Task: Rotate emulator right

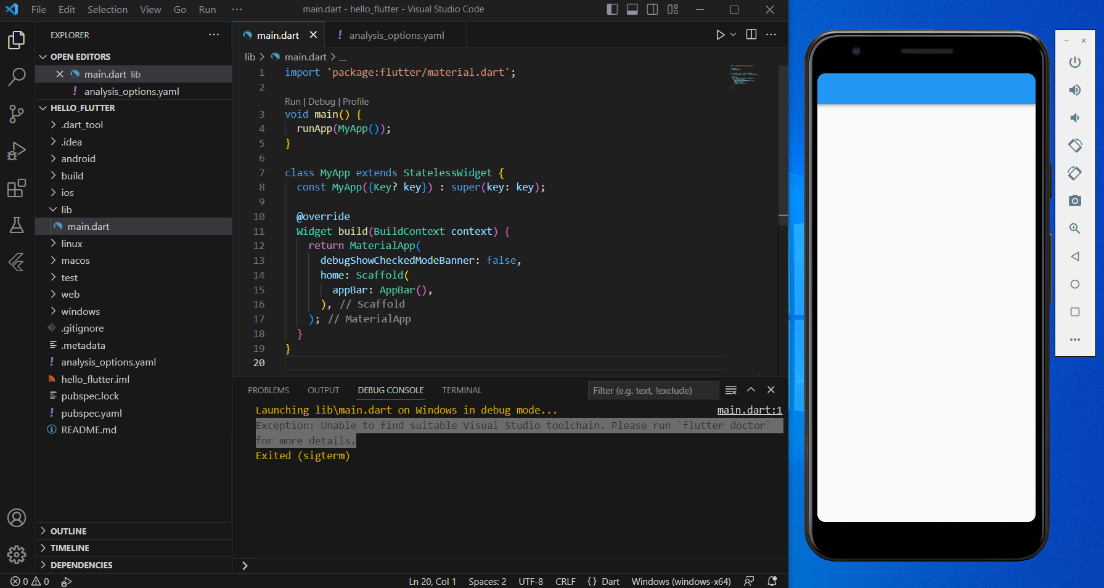Action: [1075, 173]
